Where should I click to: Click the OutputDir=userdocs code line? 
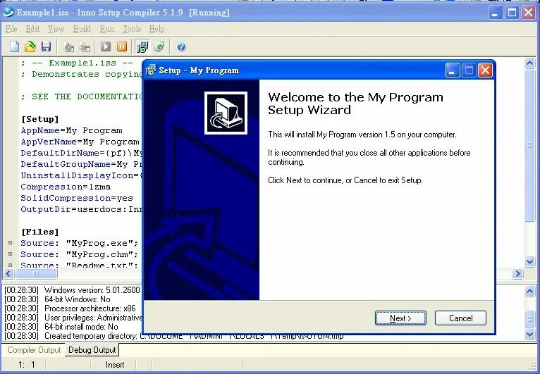[81, 209]
